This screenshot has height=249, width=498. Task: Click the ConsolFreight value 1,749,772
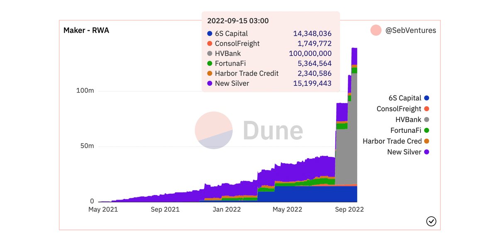point(315,44)
